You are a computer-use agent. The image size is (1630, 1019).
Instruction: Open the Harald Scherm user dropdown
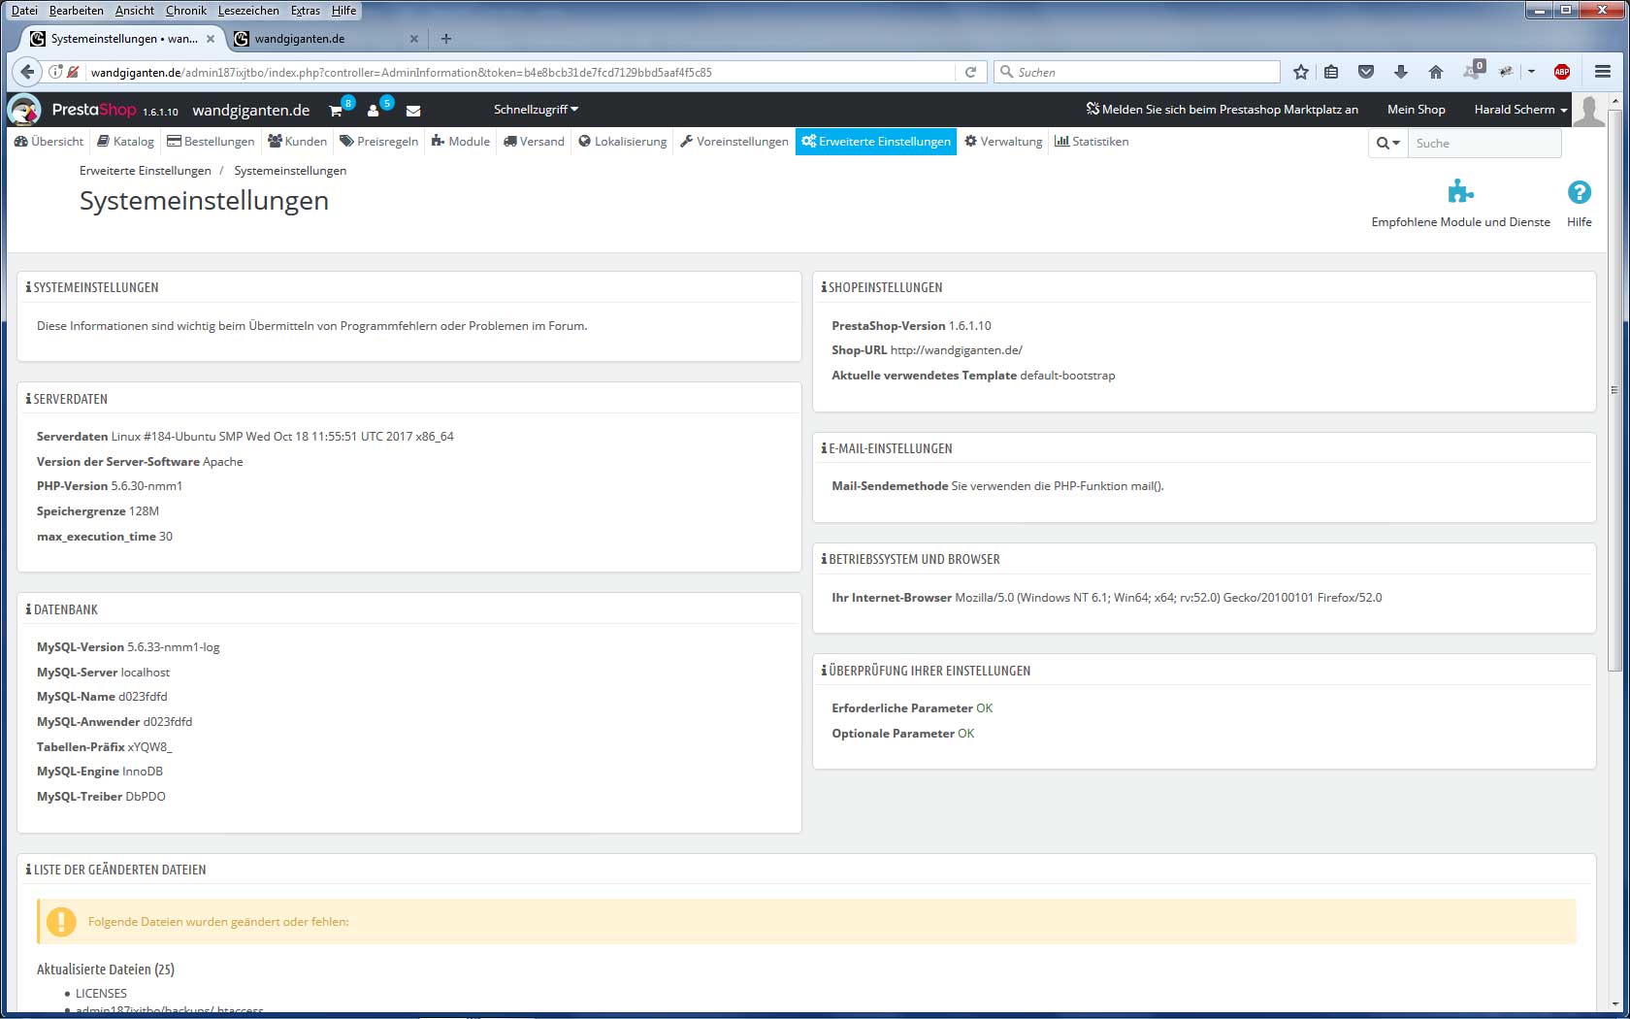[1520, 110]
